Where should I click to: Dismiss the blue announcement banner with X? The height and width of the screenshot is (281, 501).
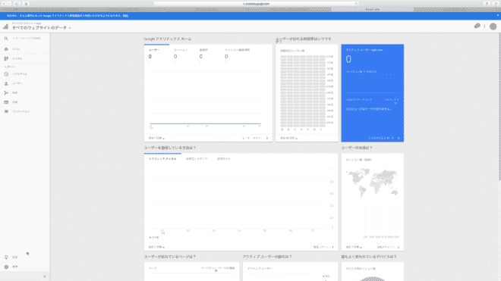(497, 15)
